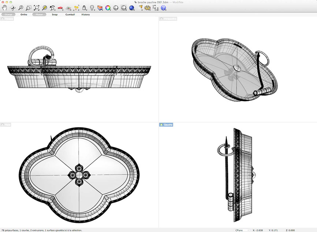Open the Help question mark icon
This screenshot has width=317, height=232.
pos(163,8)
